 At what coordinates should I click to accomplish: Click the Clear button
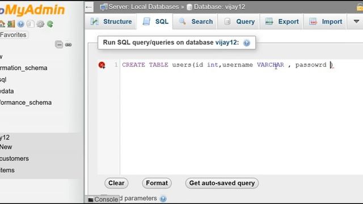click(x=116, y=183)
